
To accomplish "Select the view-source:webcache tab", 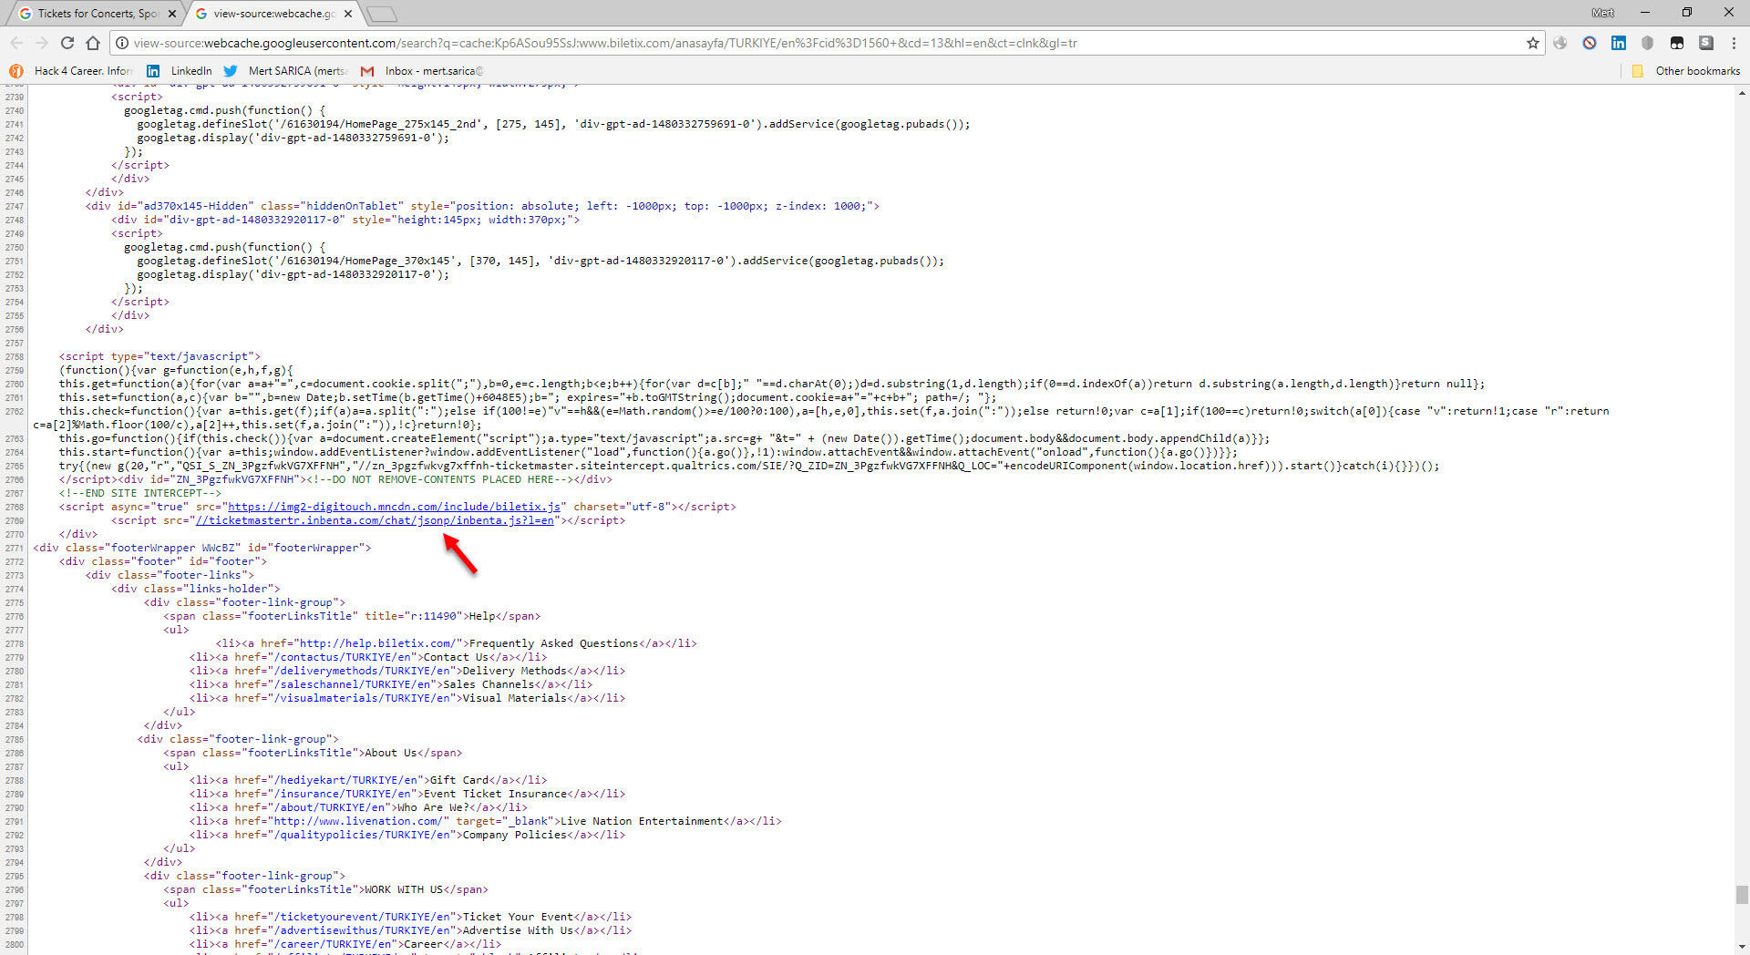I will [273, 14].
